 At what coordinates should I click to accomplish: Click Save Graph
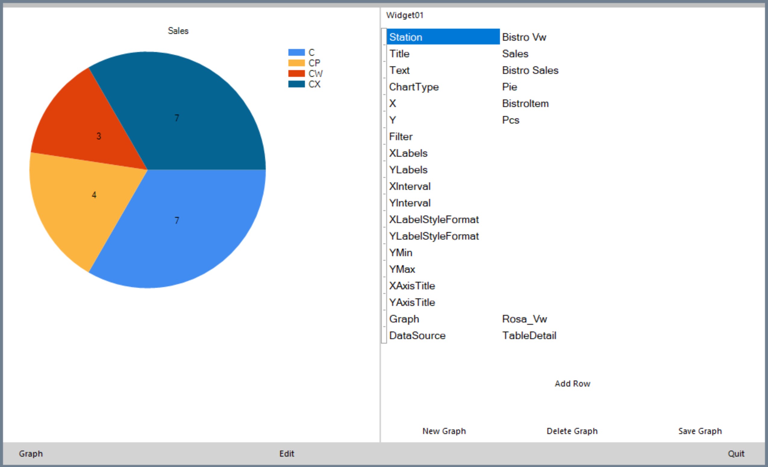700,431
